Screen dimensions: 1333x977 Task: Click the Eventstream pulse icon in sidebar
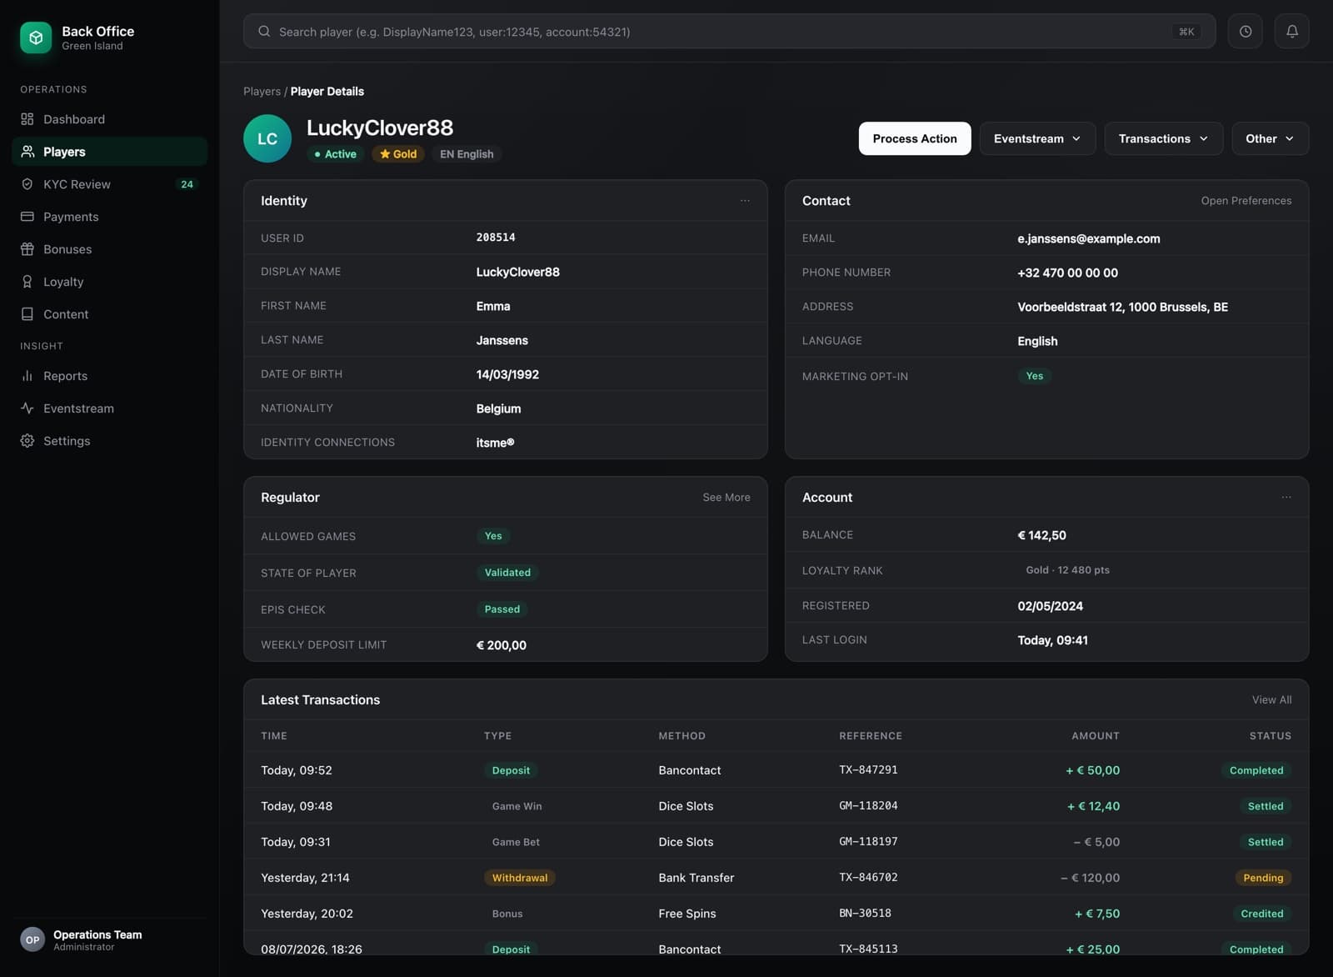(x=27, y=408)
